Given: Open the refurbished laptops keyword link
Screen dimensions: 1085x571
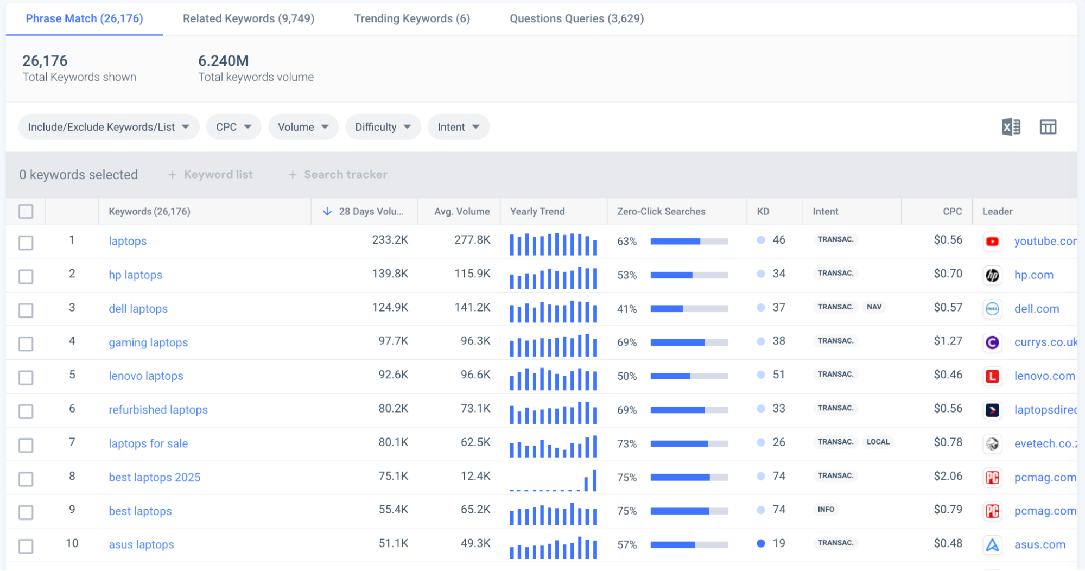Looking at the screenshot, I should pyautogui.click(x=158, y=410).
